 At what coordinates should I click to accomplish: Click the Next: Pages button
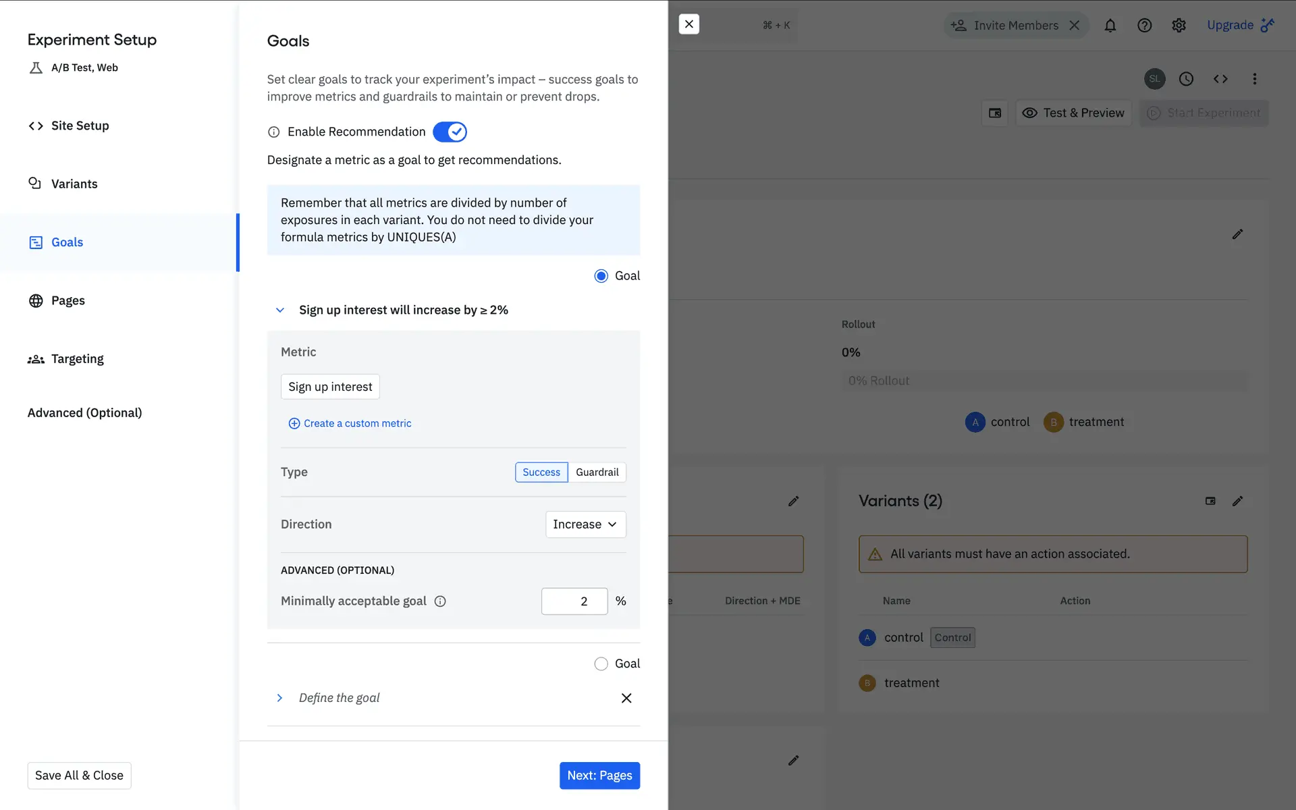(599, 776)
